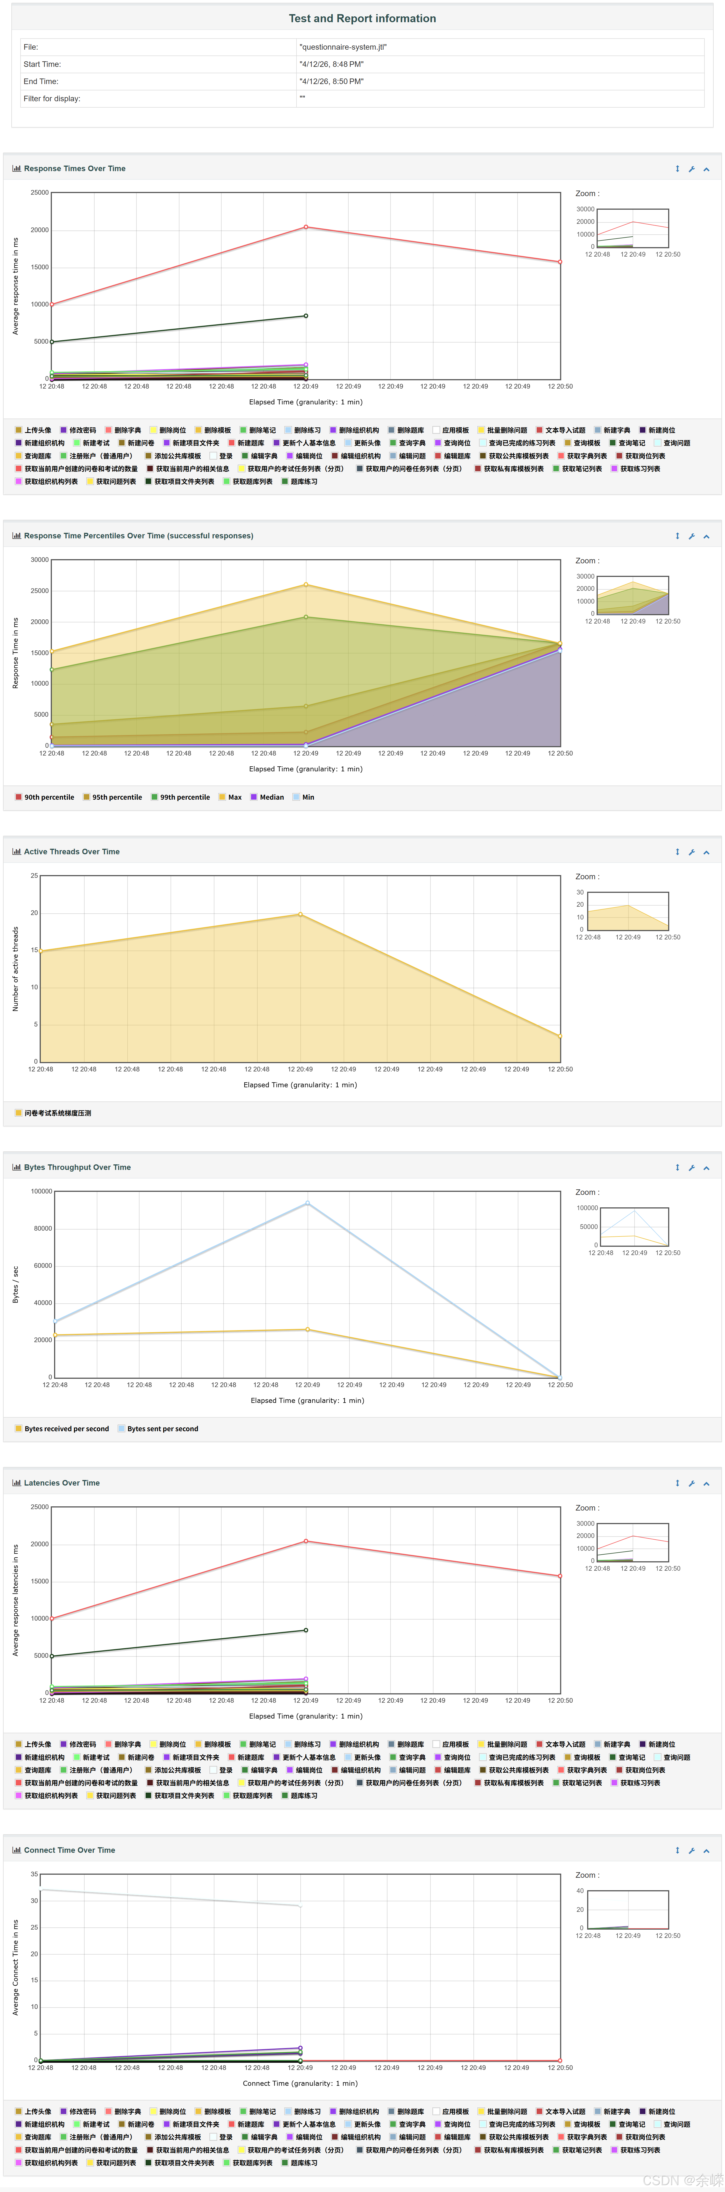Click the up-down arrows icon on Latencies Over Time

[x=677, y=1483]
